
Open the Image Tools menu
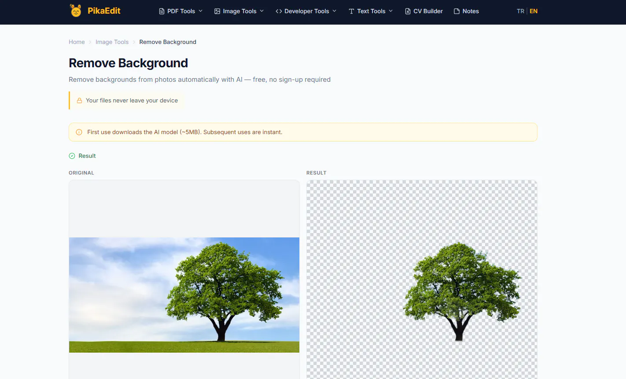click(239, 11)
